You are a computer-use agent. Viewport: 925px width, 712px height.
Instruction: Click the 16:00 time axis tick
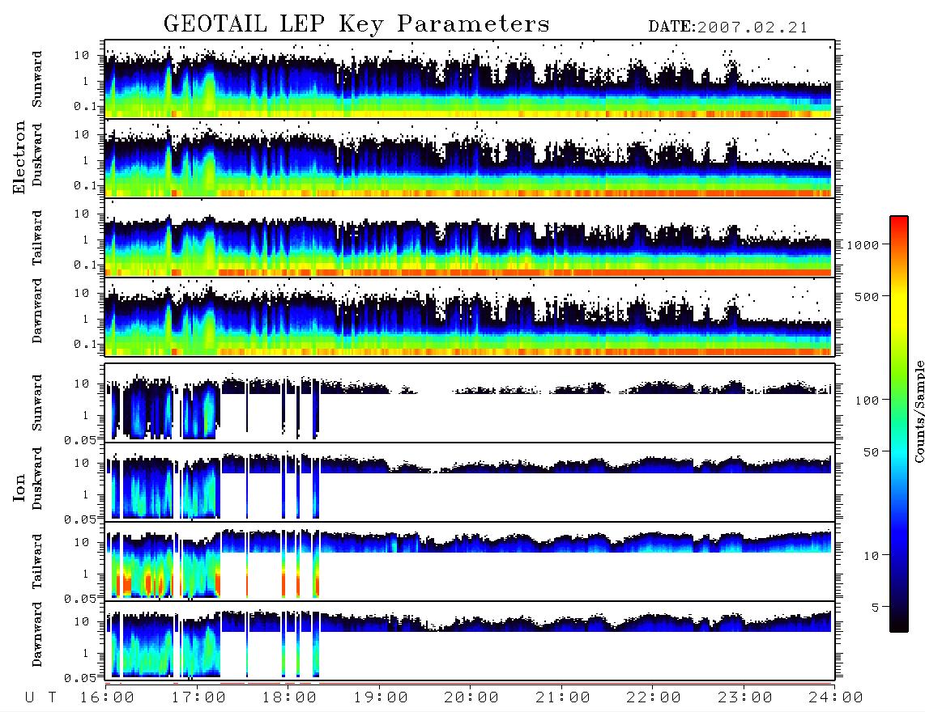click(x=108, y=698)
